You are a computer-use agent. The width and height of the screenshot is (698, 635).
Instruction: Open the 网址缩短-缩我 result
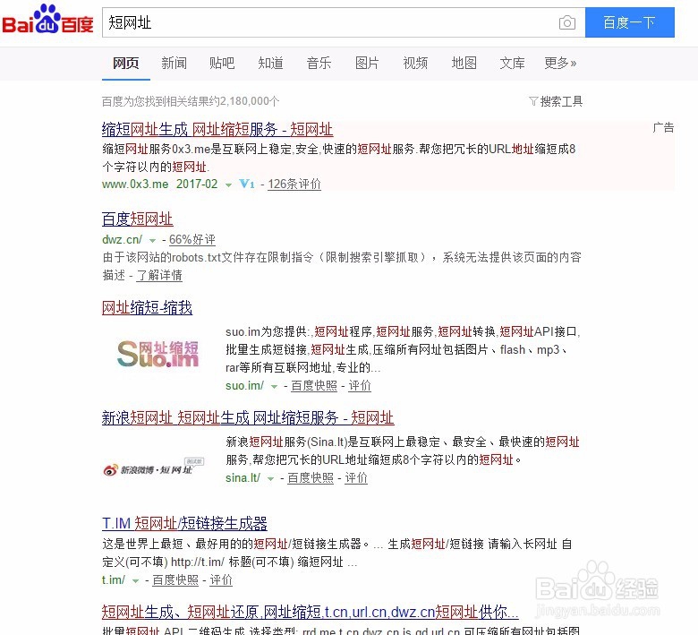[x=147, y=307]
